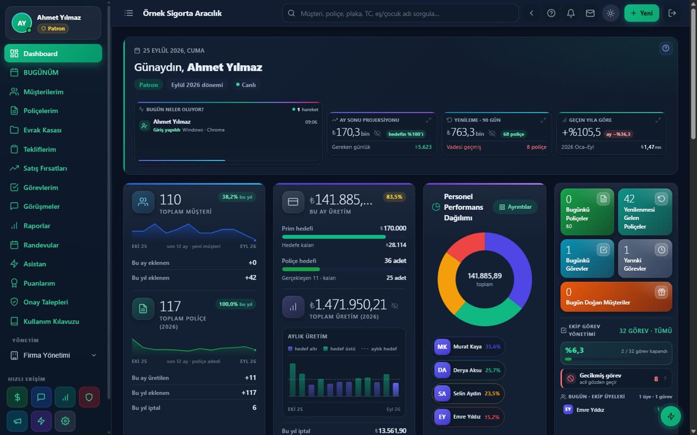Go to Poliçelerim in the sidebar

click(x=53, y=111)
